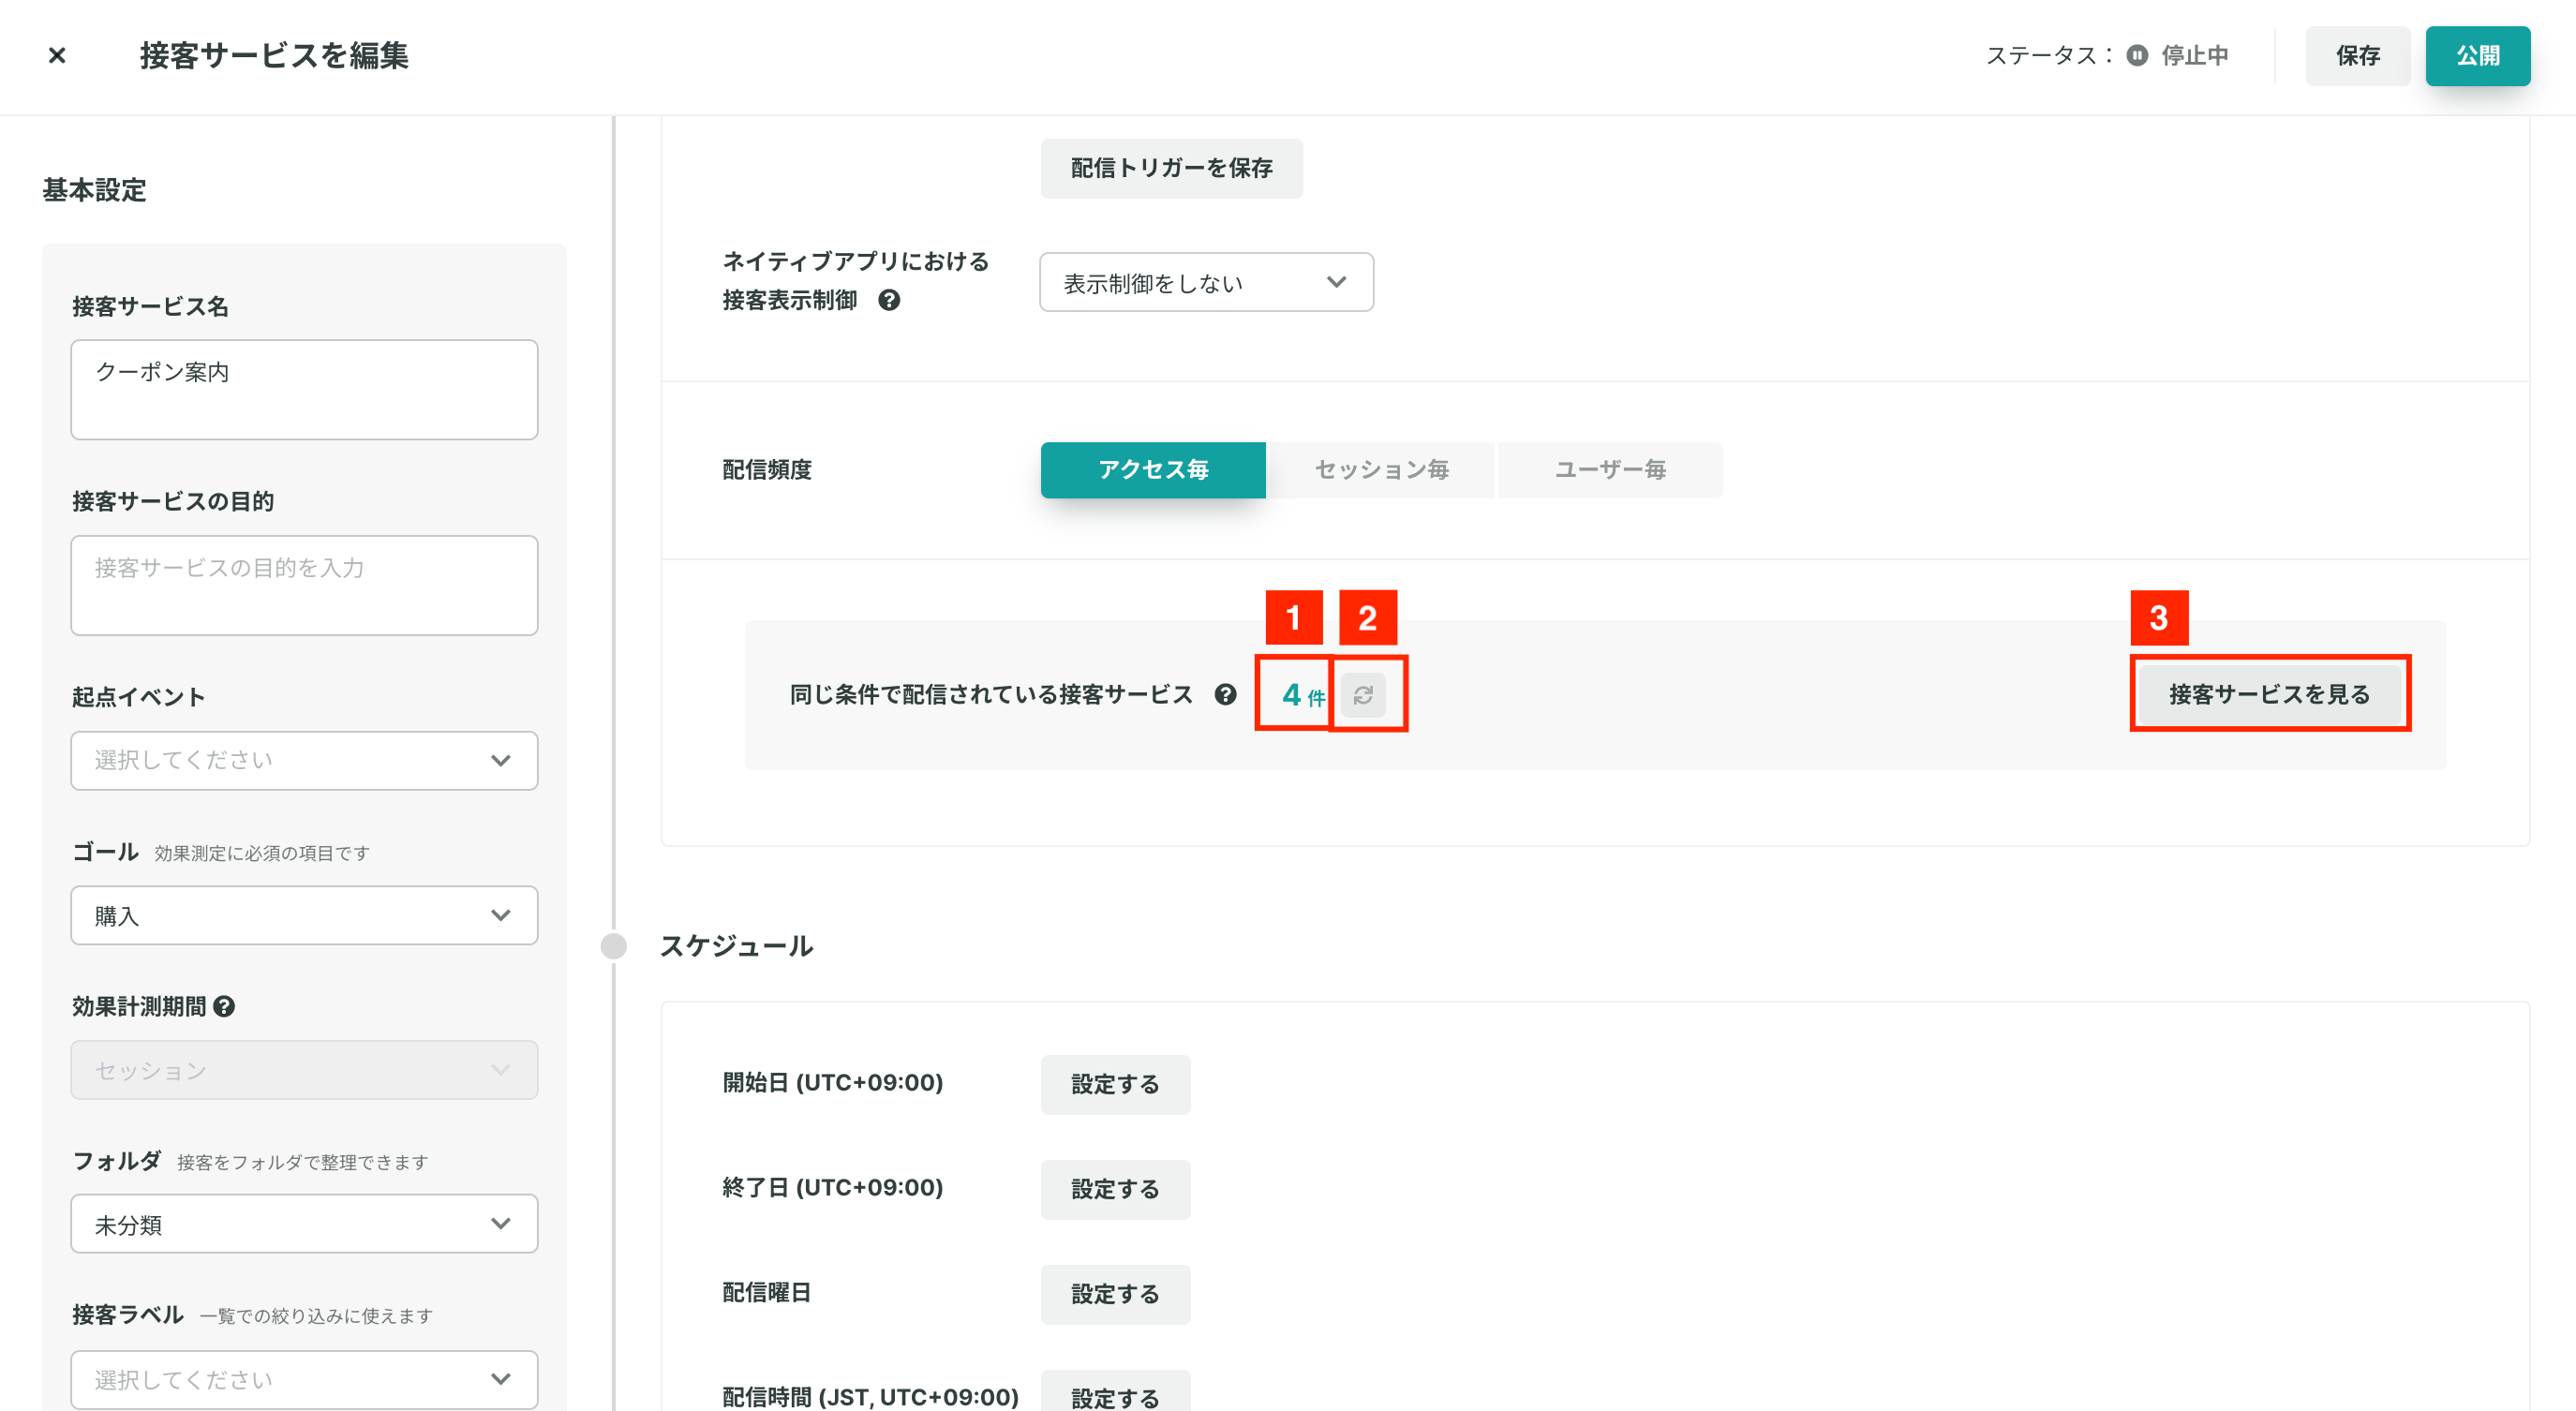Click 設定する for 終了日
This screenshot has height=1411, width=2576.
tap(1115, 1189)
